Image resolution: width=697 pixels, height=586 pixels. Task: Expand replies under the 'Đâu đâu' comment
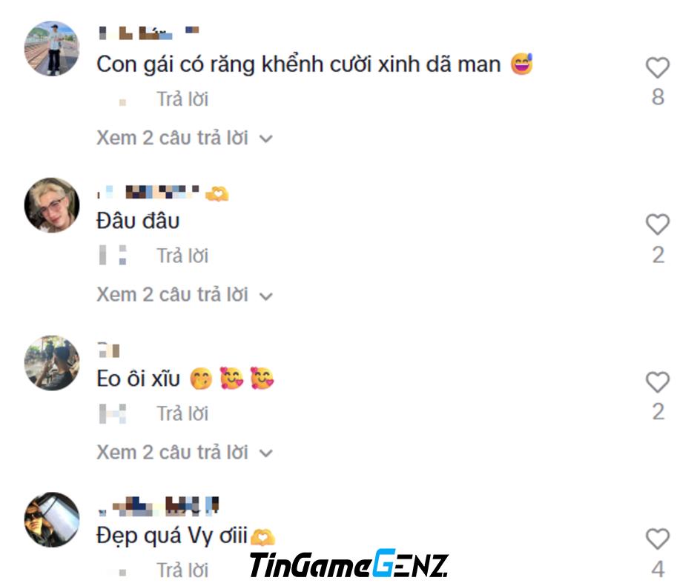pos(185,295)
